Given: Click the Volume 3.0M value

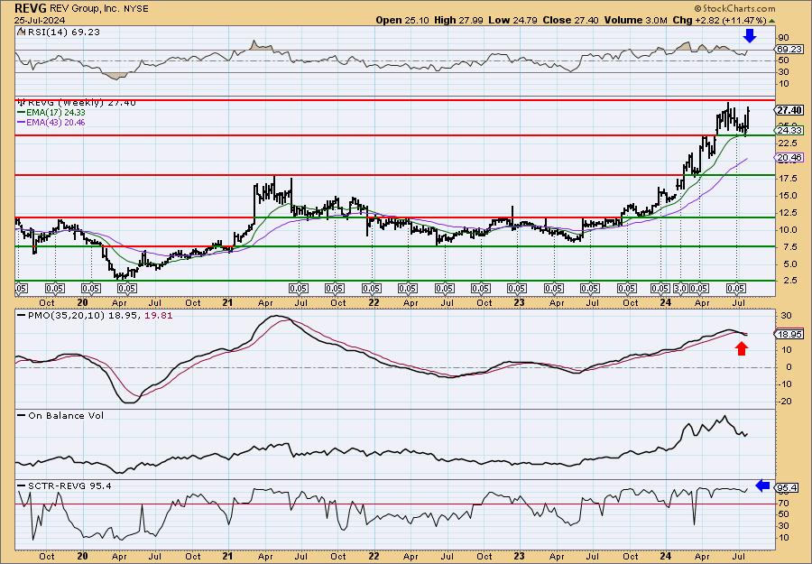Looking at the screenshot, I should (x=638, y=20).
